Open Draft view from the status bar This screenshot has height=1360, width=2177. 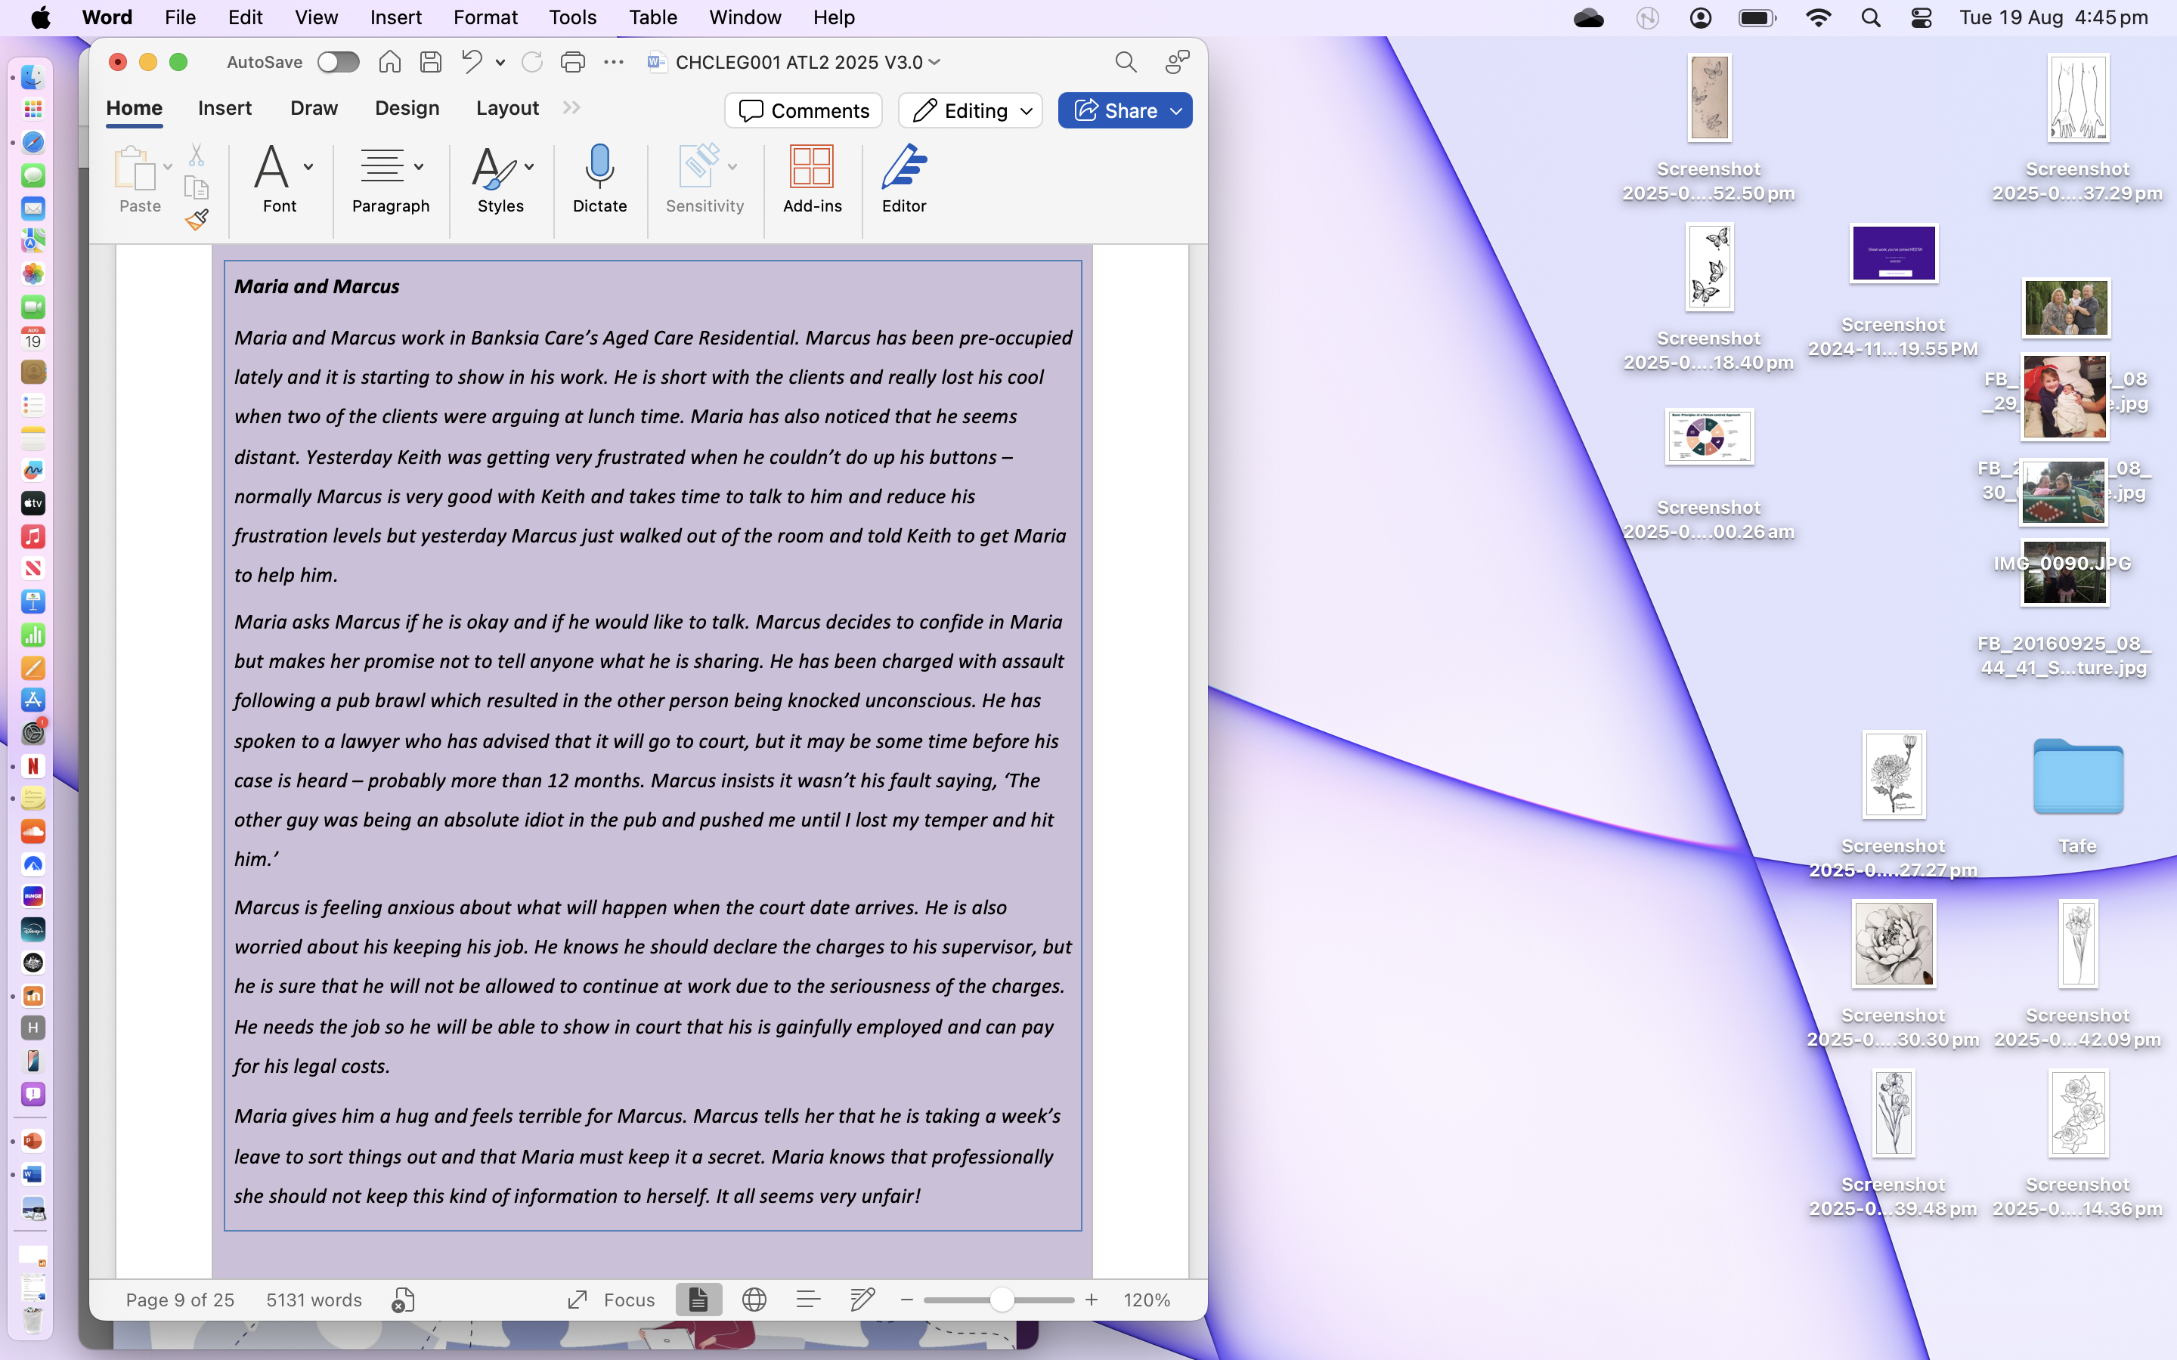[x=807, y=1300]
